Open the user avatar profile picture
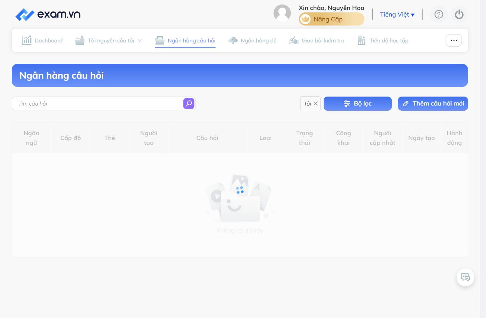This screenshot has height=318, width=486. click(x=282, y=13)
